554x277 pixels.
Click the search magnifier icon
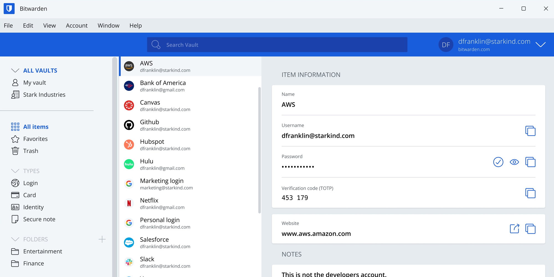(x=156, y=45)
